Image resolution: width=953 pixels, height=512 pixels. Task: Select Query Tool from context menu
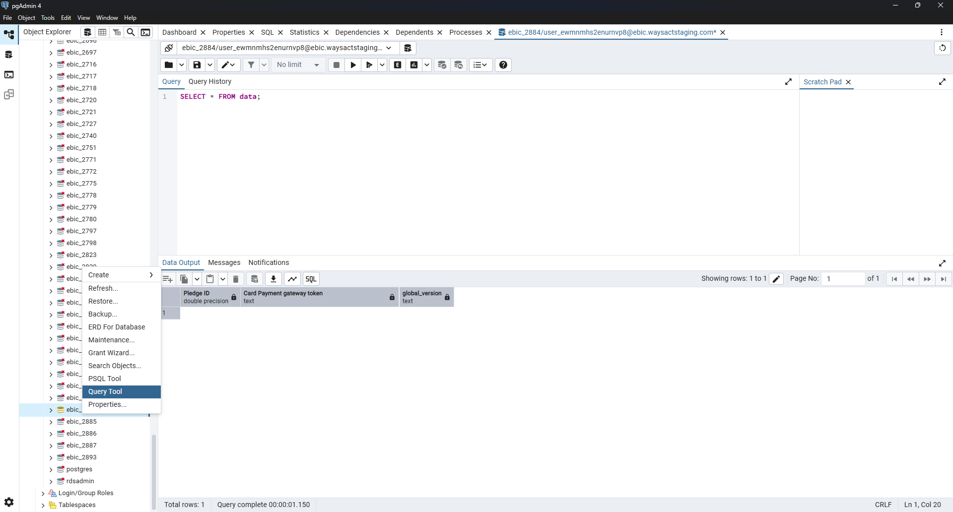pyautogui.click(x=105, y=391)
